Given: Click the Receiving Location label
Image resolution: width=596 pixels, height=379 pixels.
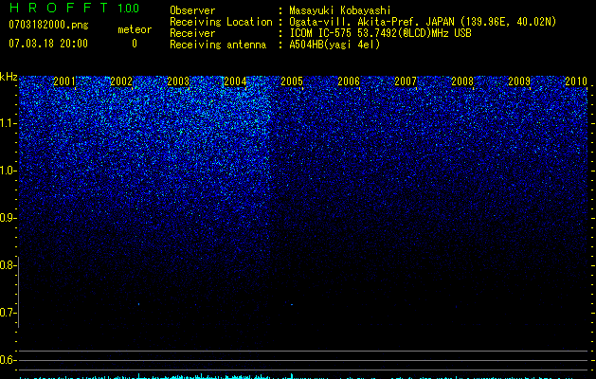Looking at the screenshot, I should tap(221, 22).
